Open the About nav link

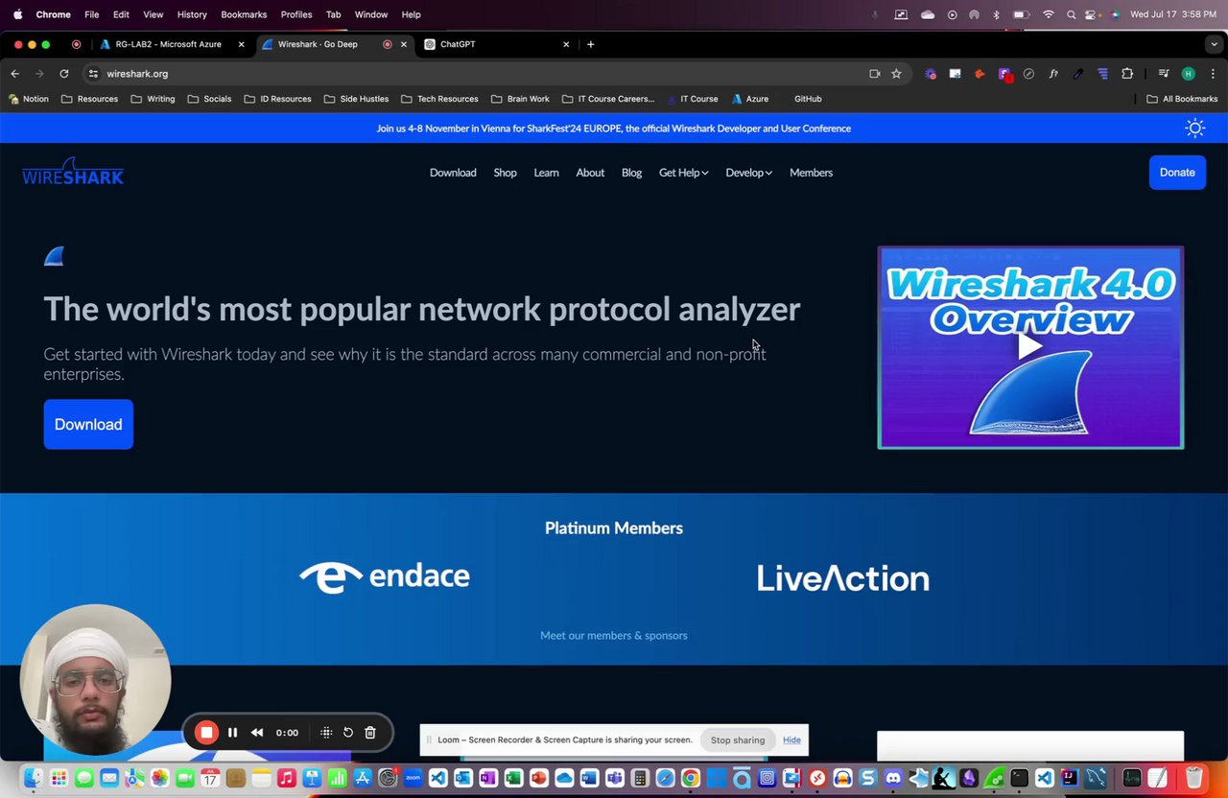coord(590,173)
